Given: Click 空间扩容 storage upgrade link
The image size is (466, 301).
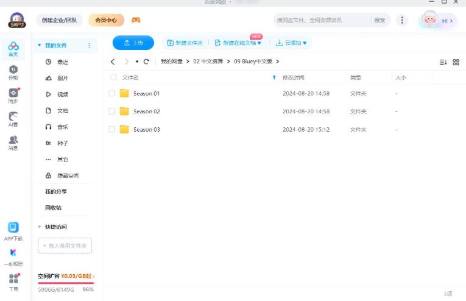Looking at the screenshot, I should (x=65, y=276).
